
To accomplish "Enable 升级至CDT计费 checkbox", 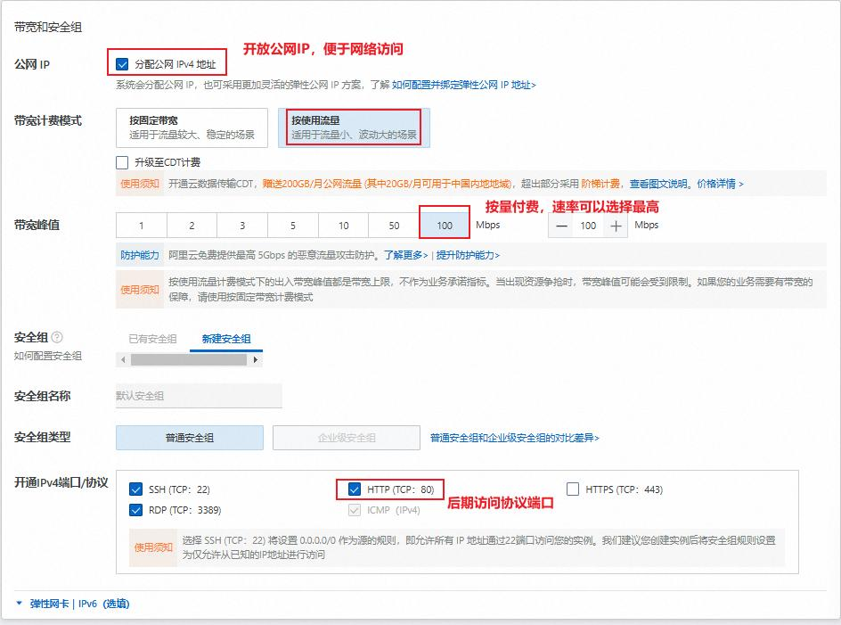I will coord(122,162).
